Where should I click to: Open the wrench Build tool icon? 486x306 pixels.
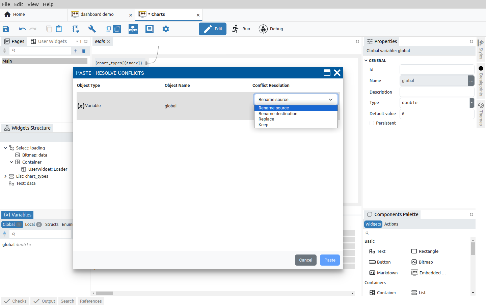pyautogui.click(x=92, y=29)
